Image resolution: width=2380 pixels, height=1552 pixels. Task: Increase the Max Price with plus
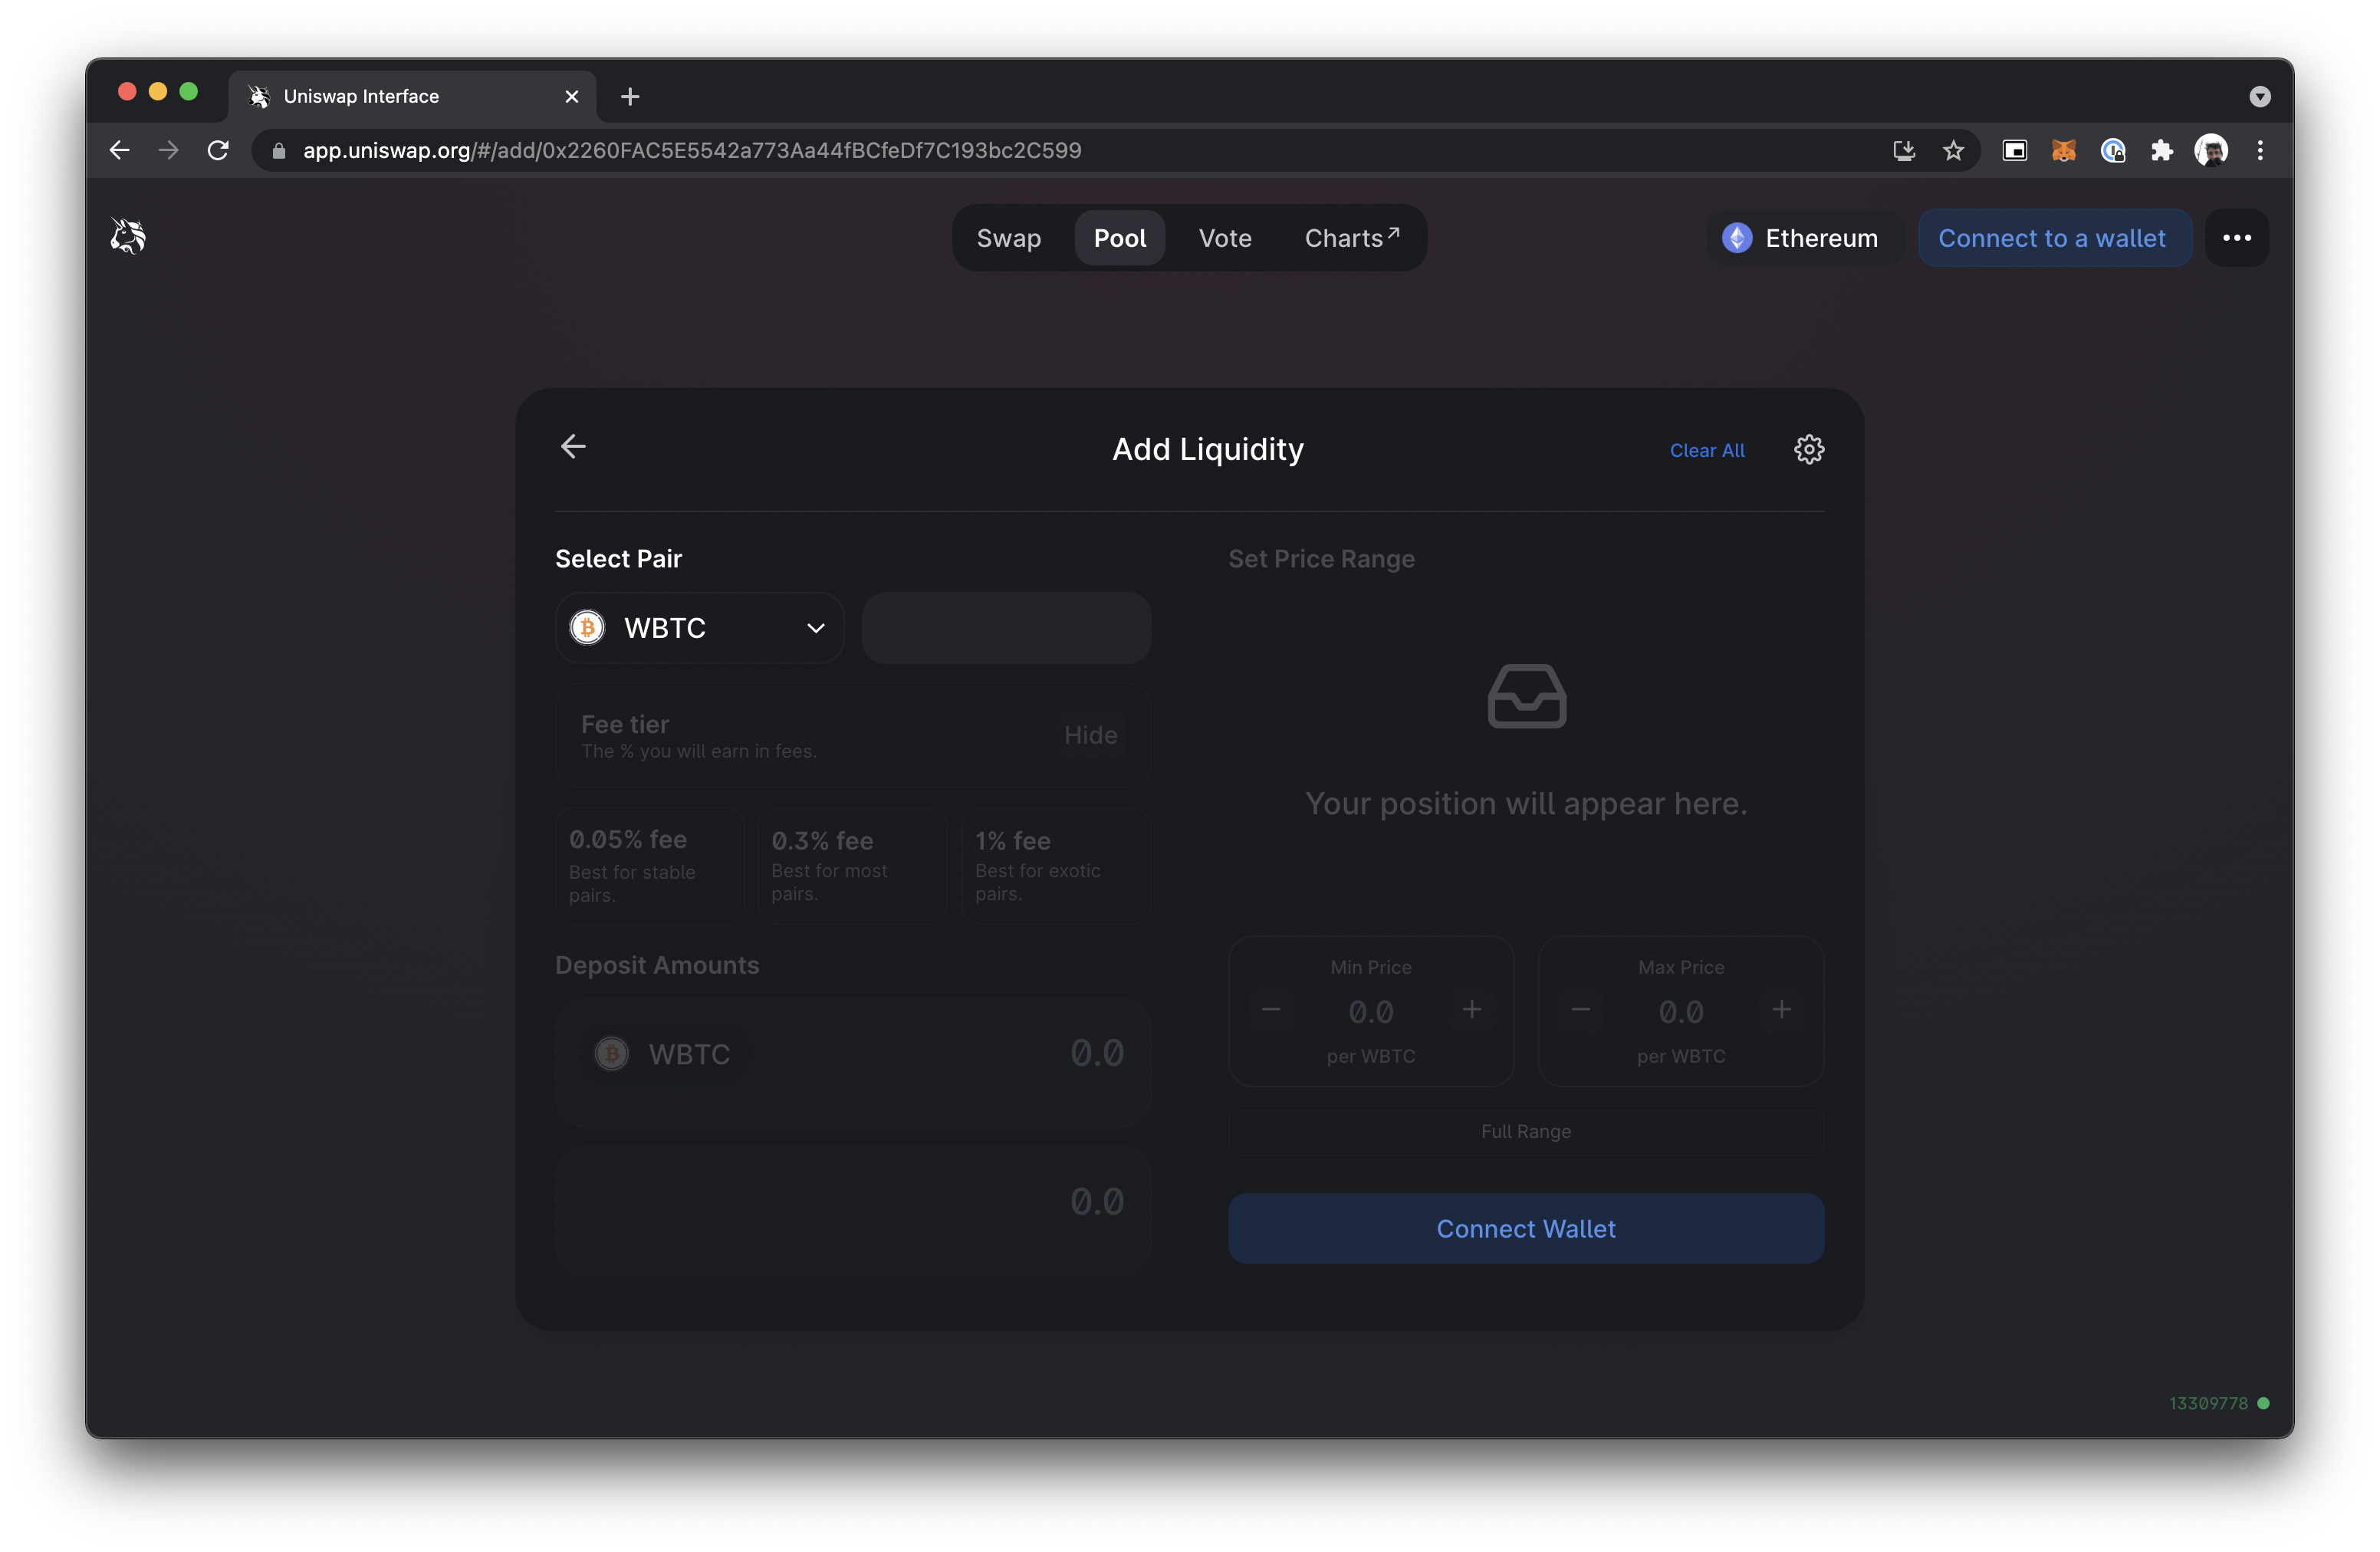(1781, 1010)
